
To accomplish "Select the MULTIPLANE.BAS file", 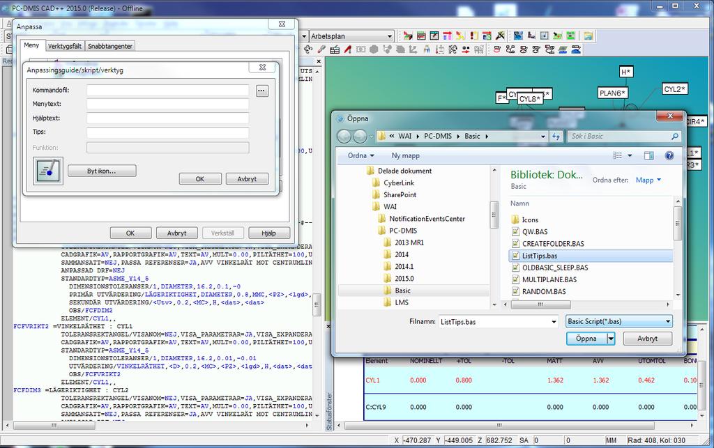I will pos(549,279).
